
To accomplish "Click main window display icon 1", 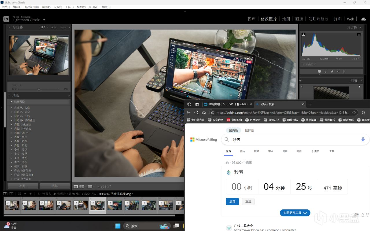I will tap(5, 194).
